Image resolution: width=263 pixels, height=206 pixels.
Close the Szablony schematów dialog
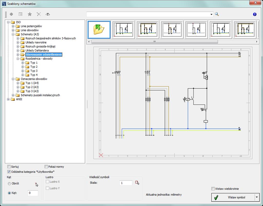(255, 3)
